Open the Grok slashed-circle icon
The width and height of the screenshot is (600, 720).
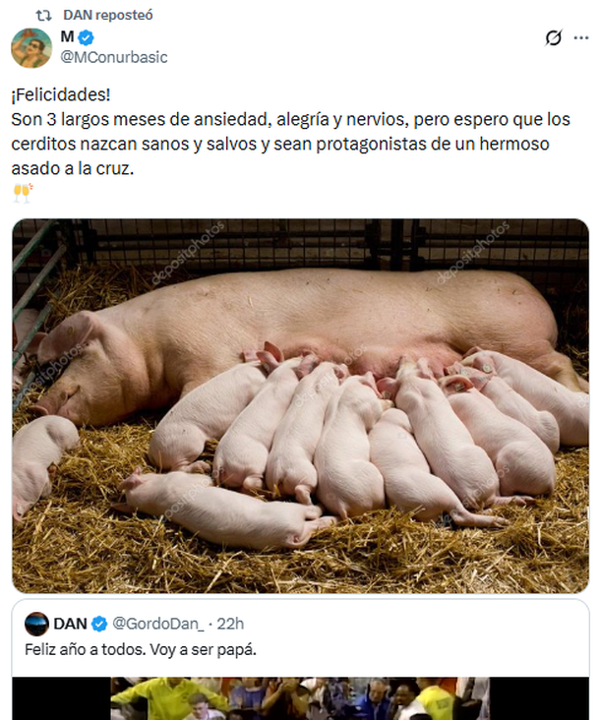coord(553,37)
